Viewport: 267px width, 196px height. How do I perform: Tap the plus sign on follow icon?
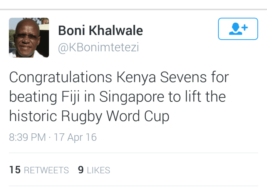(245, 28)
